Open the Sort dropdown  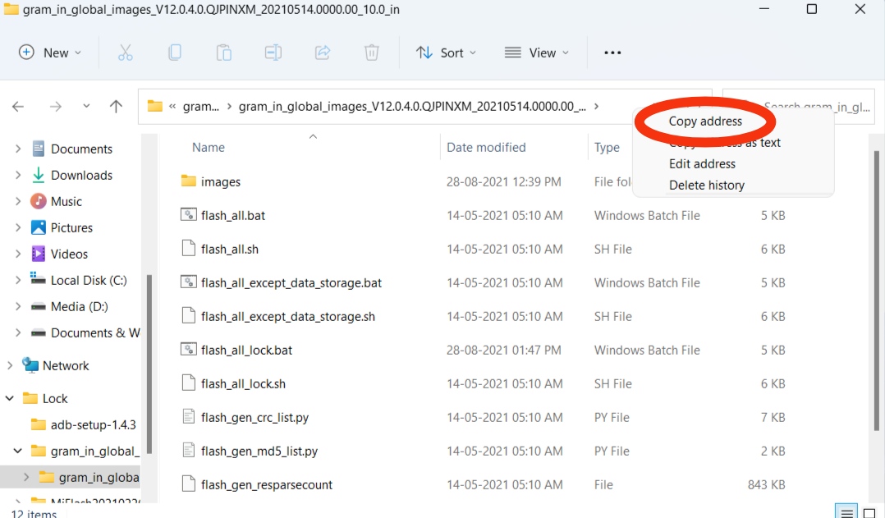tap(446, 52)
